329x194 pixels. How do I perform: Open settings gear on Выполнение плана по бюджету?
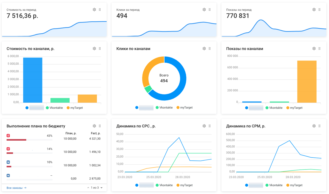pos(94,126)
